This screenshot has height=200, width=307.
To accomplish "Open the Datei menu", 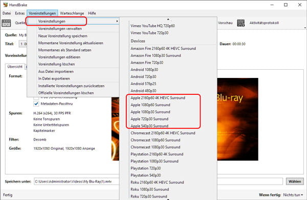I will pyautogui.click(x=7, y=13).
